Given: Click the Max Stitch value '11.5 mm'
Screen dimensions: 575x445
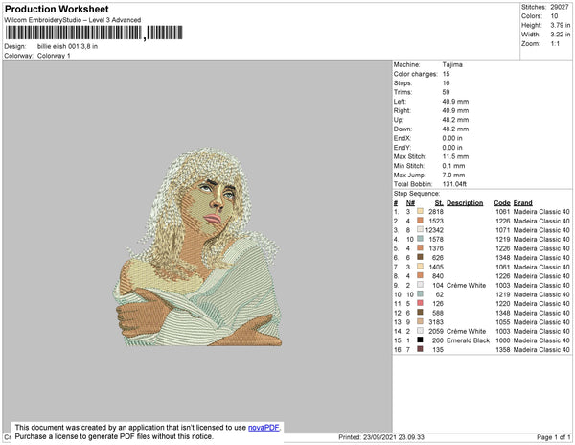Looking at the screenshot, I should coord(455,156).
